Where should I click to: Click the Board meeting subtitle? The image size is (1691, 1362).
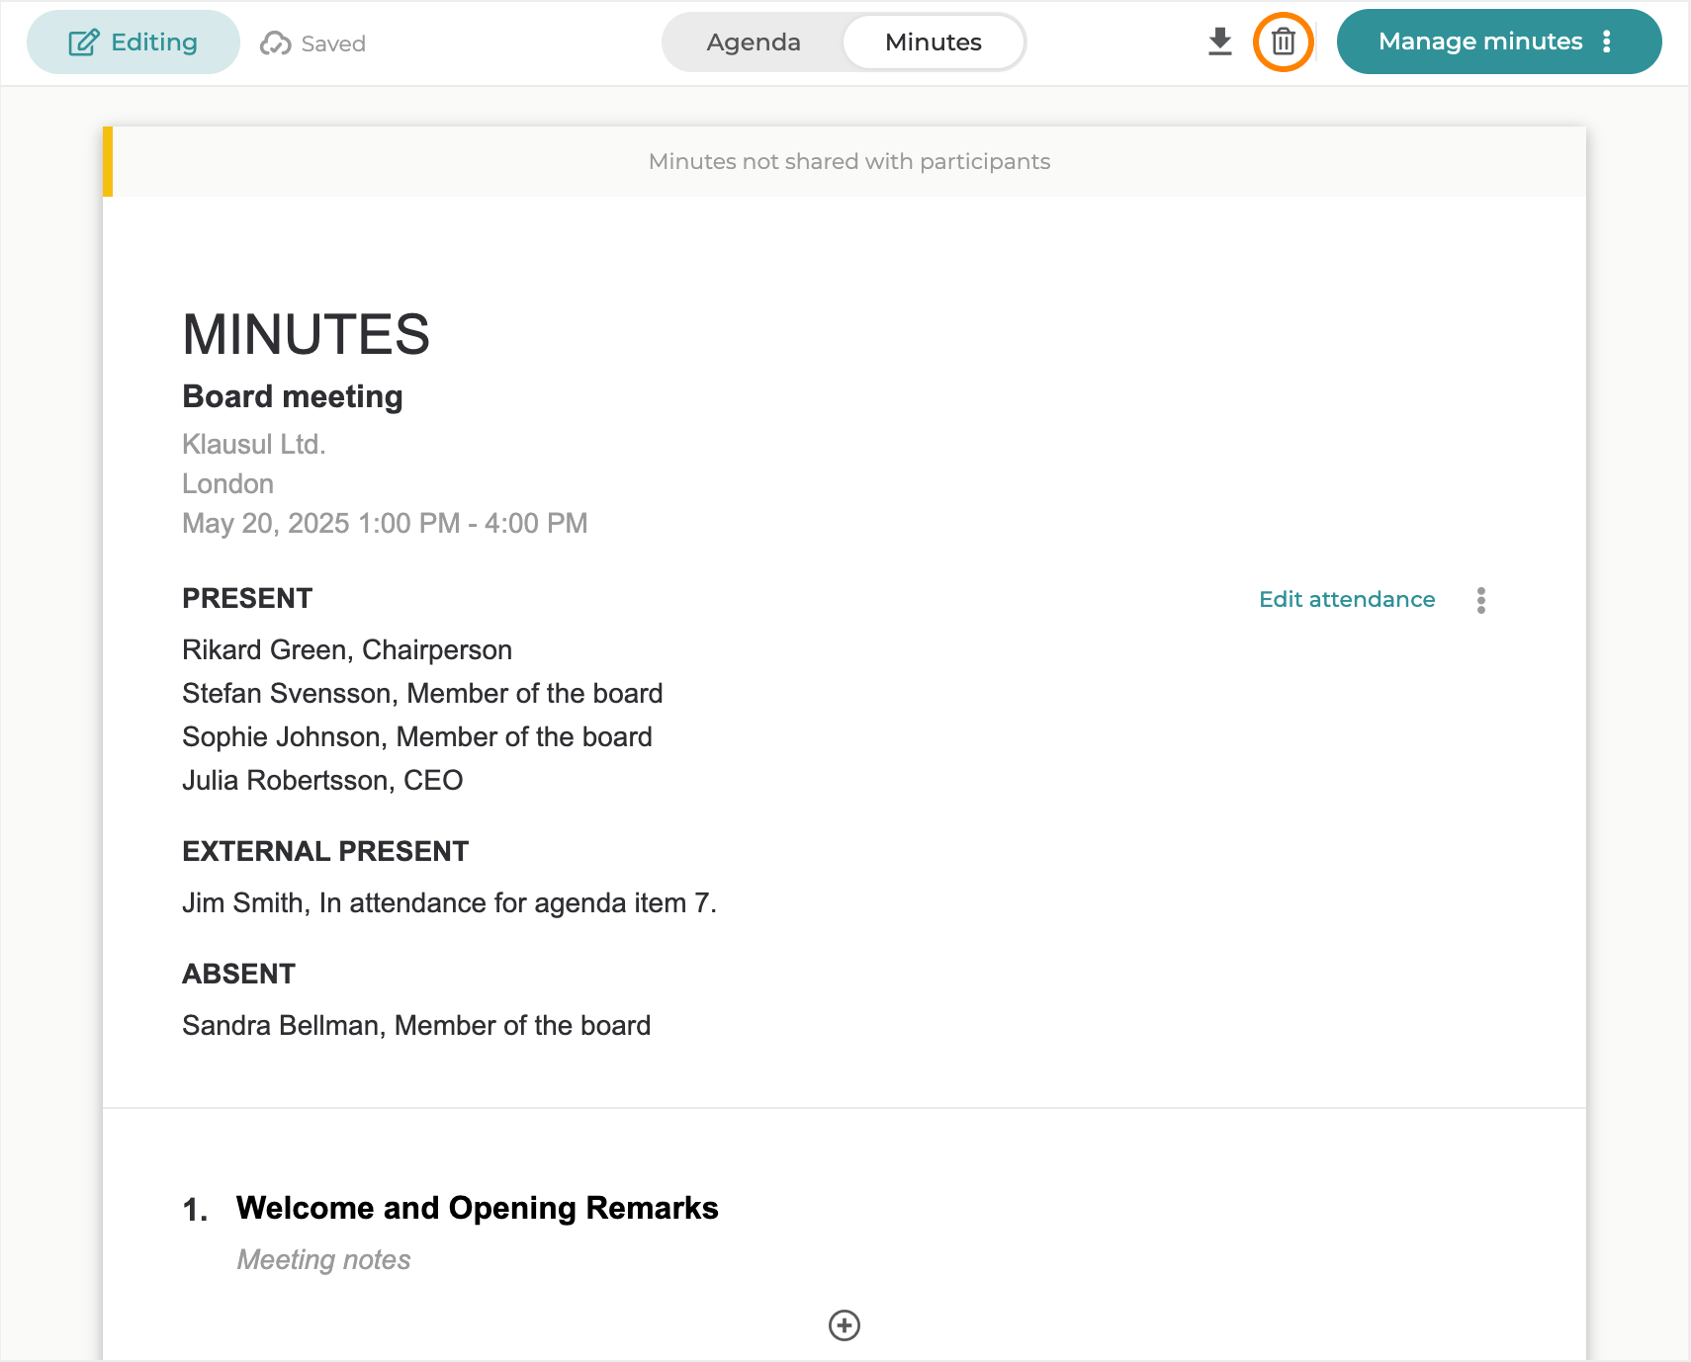(293, 396)
